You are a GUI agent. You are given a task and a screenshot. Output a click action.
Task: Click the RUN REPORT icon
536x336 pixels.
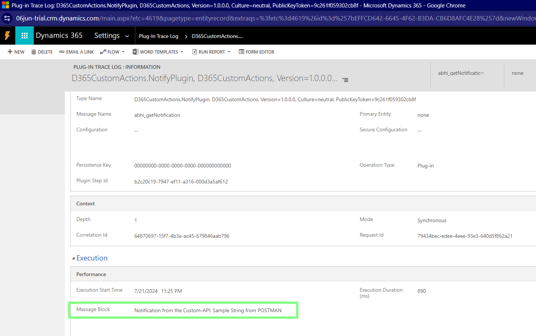(x=195, y=52)
